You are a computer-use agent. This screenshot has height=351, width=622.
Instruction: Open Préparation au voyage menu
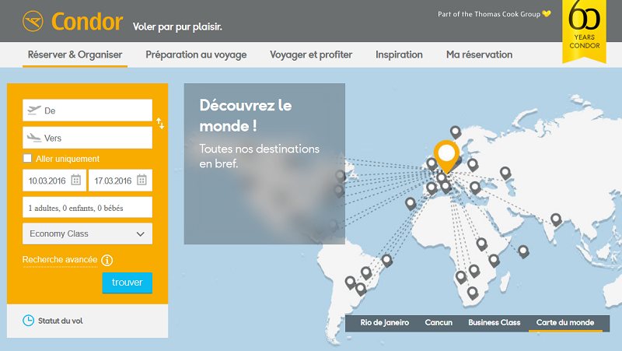(x=196, y=54)
